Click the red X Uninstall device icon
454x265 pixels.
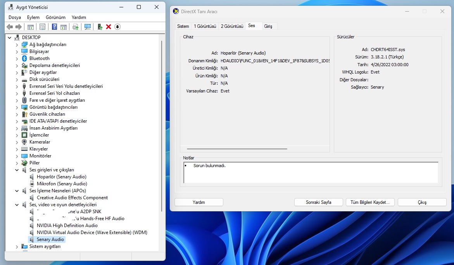click(109, 27)
